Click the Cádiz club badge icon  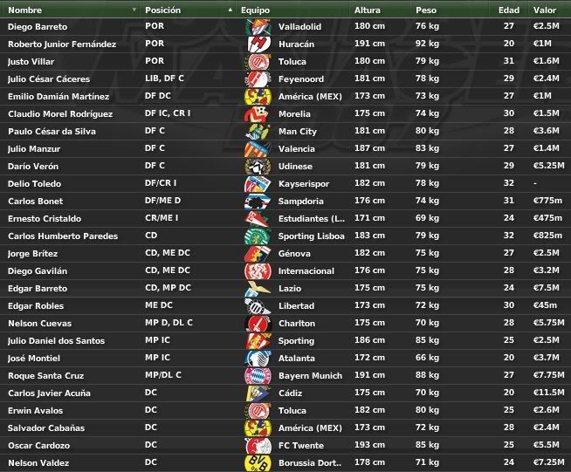[x=258, y=393]
